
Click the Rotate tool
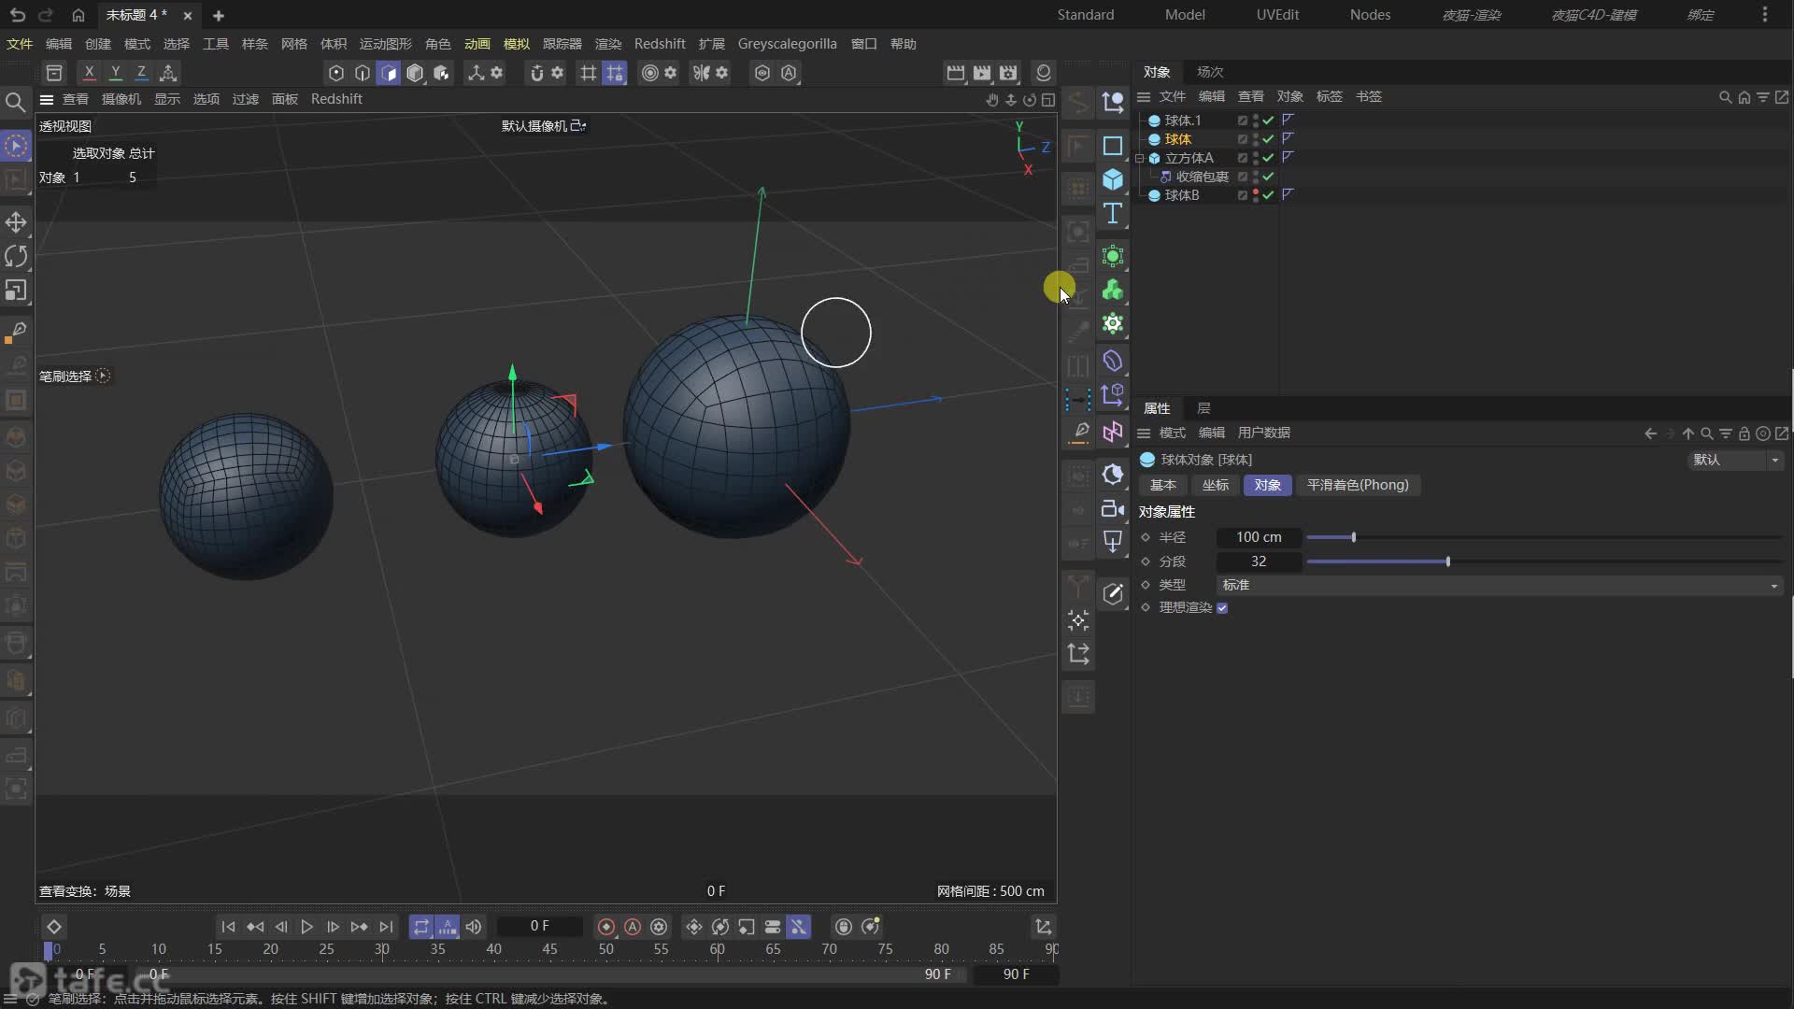(16, 256)
